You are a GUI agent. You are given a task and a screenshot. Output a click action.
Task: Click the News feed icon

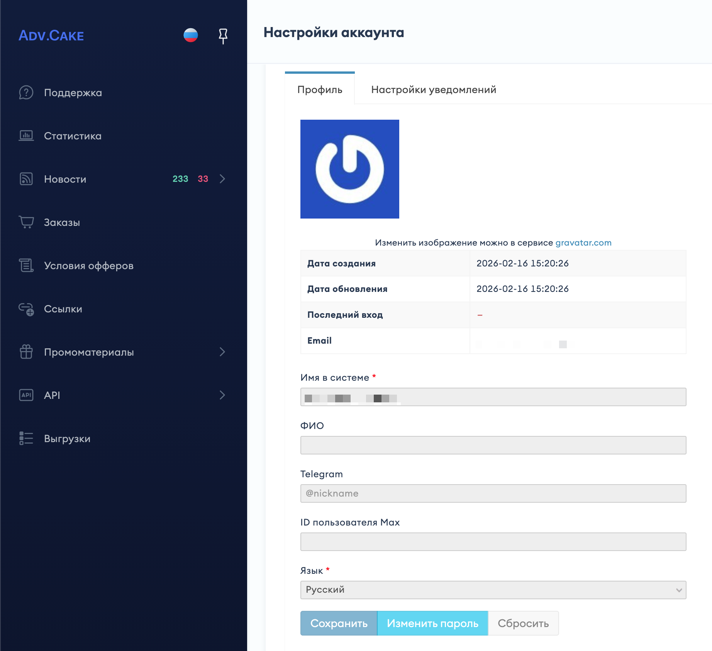coord(26,179)
